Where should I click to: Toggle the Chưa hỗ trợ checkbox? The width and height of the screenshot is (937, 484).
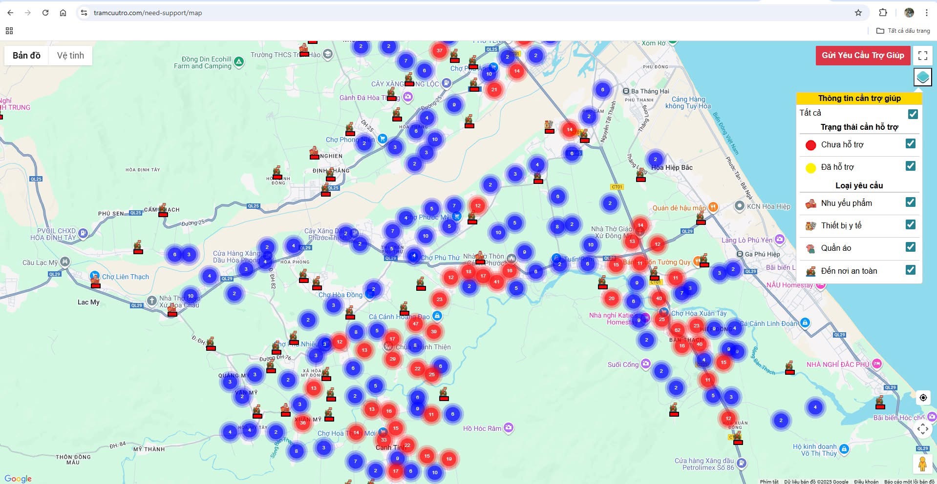910,143
